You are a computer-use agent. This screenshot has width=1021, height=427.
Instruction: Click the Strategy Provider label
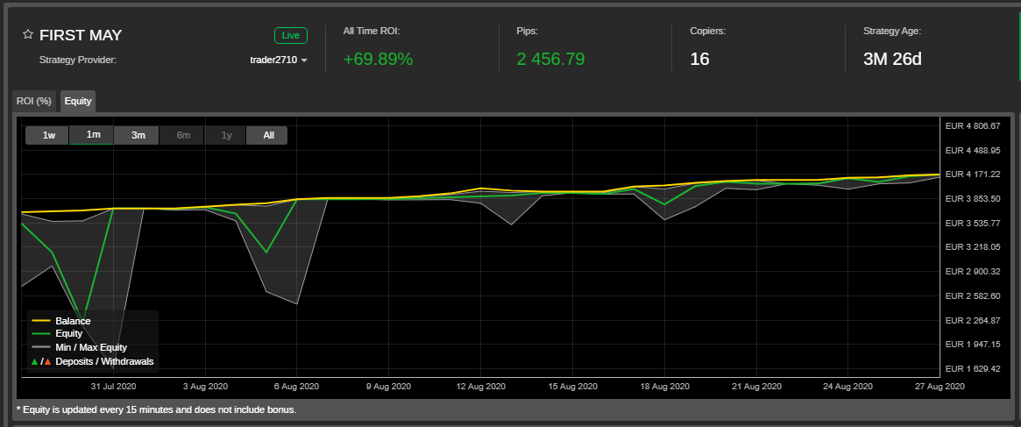pos(77,60)
